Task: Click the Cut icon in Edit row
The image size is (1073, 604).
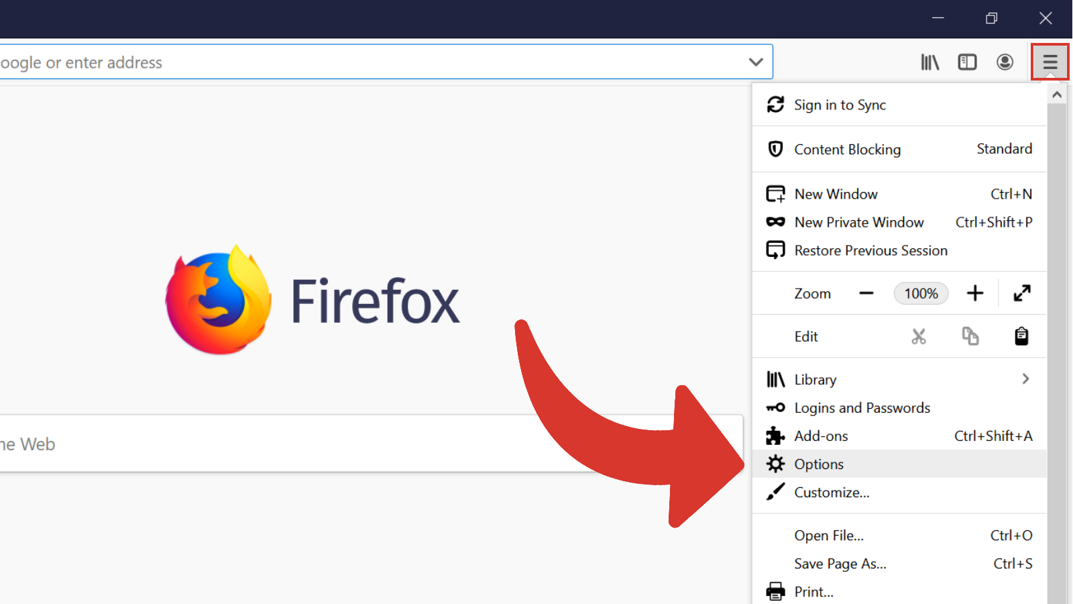Action: tap(919, 336)
